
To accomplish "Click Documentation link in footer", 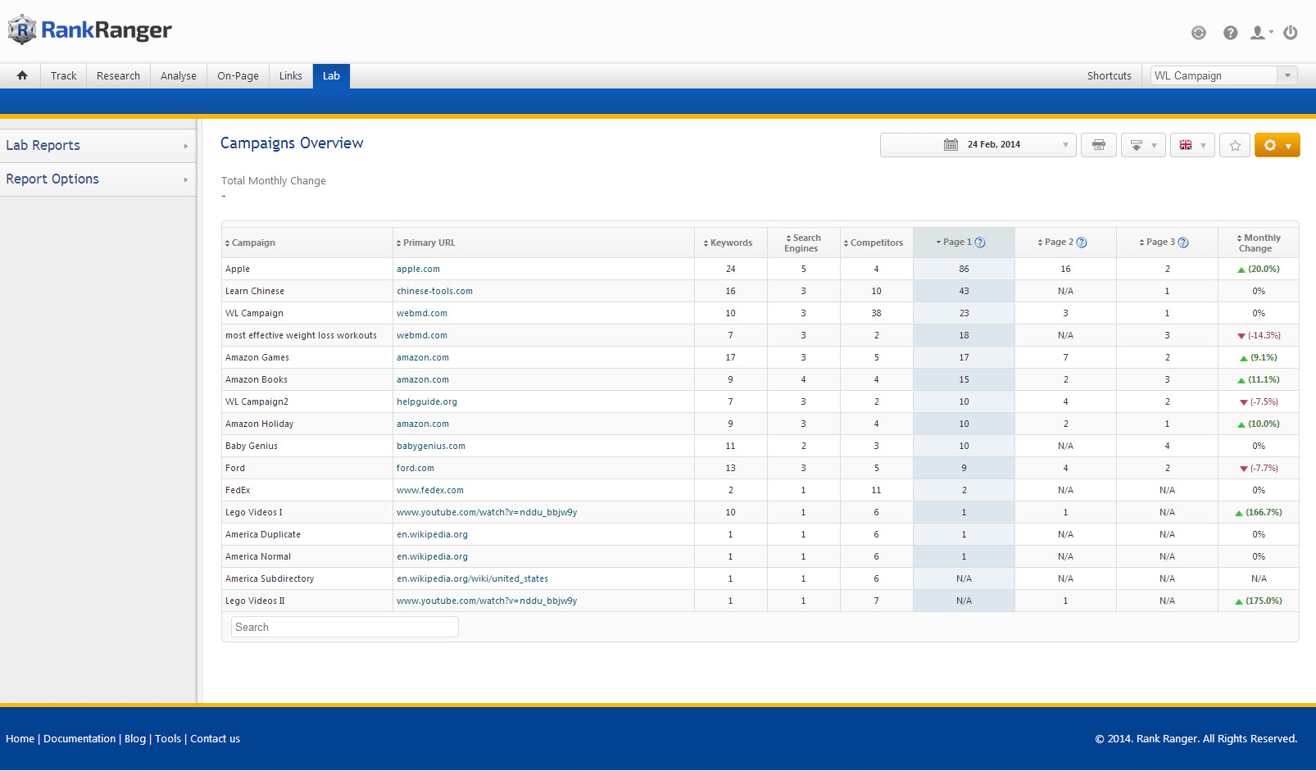I will tap(79, 739).
